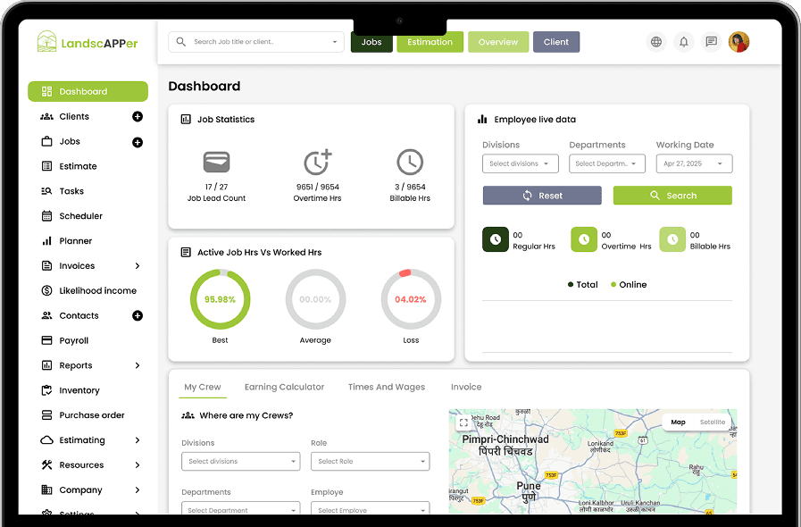Expand the Invoices sidebar submenu

pyautogui.click(x=138, y=266)
